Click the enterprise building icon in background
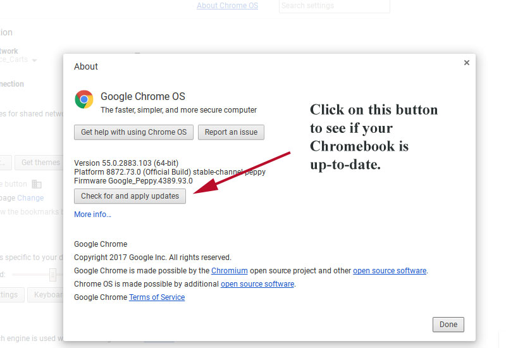 pyautogui.click(x=37, y=184)
